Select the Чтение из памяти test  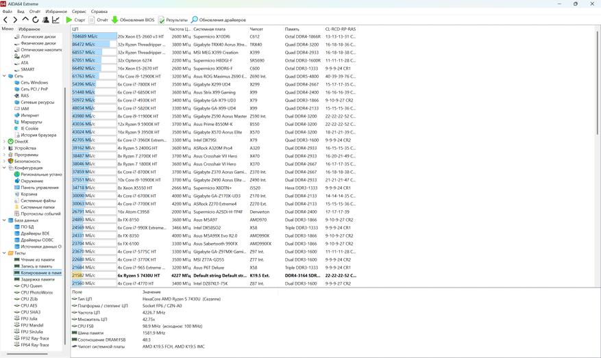34,259
